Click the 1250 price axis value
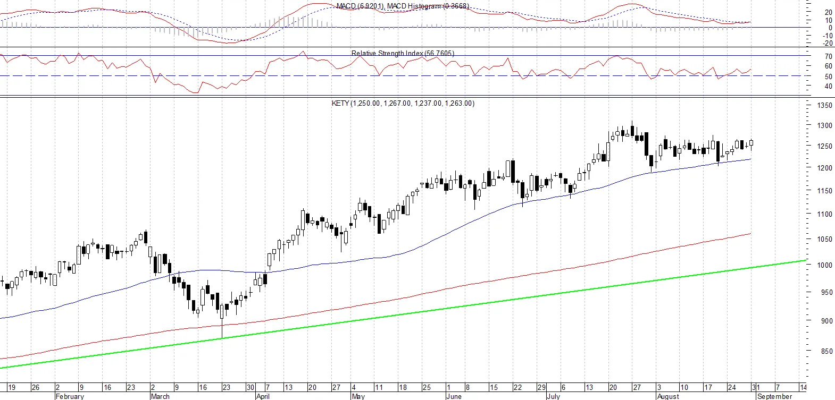 (825, 147)
